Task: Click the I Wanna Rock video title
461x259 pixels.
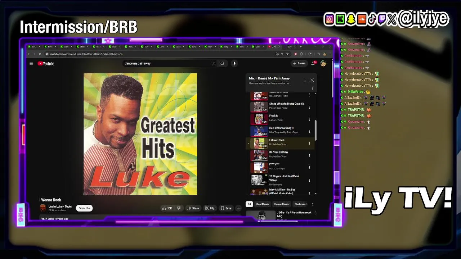Action: pos(50,200)
